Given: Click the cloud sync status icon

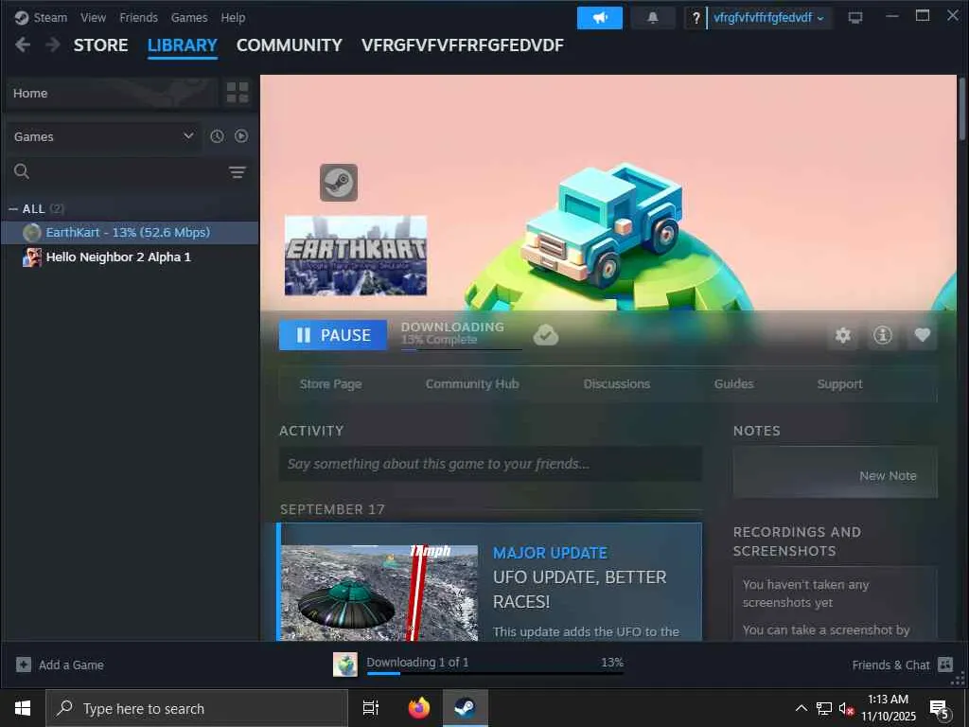Looking at the screenshot, I should [546, 335].
